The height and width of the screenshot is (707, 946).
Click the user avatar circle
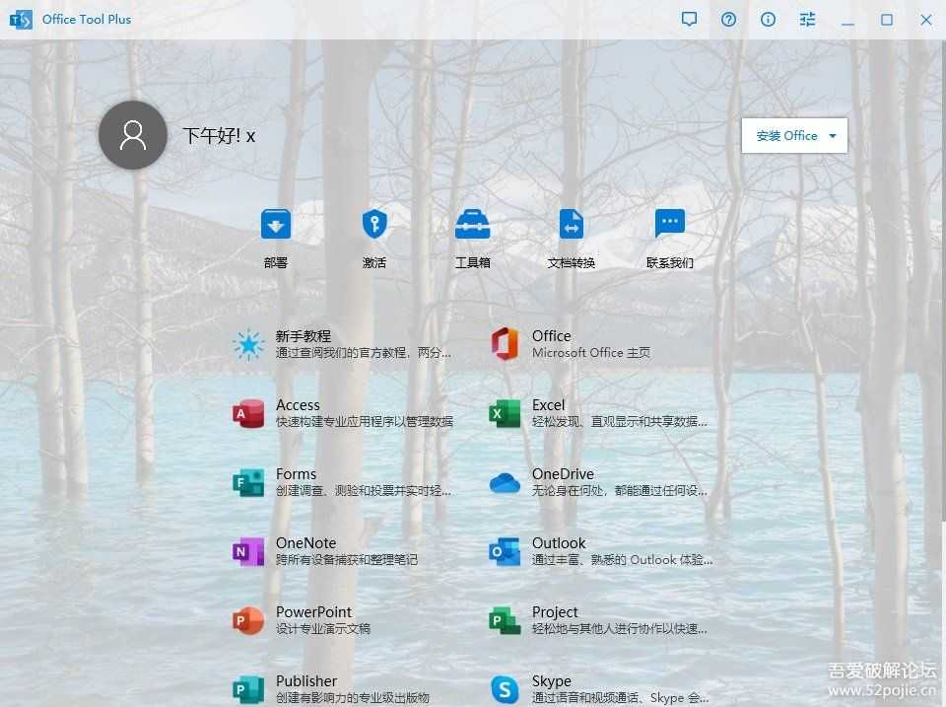coord(133,135)
